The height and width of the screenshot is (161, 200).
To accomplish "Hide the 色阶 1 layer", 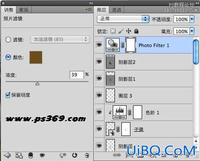I will (x=99, y=112).
